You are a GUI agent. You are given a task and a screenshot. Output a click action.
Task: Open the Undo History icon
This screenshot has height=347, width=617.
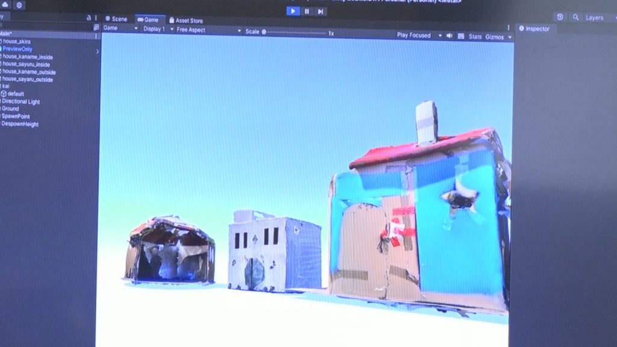click(x=560, y=17)
